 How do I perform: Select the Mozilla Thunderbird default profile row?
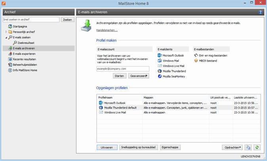tap(178, 108)
